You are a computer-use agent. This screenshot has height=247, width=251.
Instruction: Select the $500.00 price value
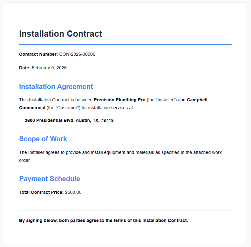(73, 192)
